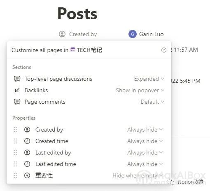The width and height of the screenshot is (210, 191).
Task: Open the Default dropdown for Page comments
Action: pyautogui.click(x=152, y=102)
